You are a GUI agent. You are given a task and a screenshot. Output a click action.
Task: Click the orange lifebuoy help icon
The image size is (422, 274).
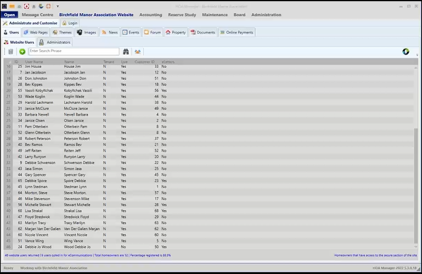[x=48, y=6]
